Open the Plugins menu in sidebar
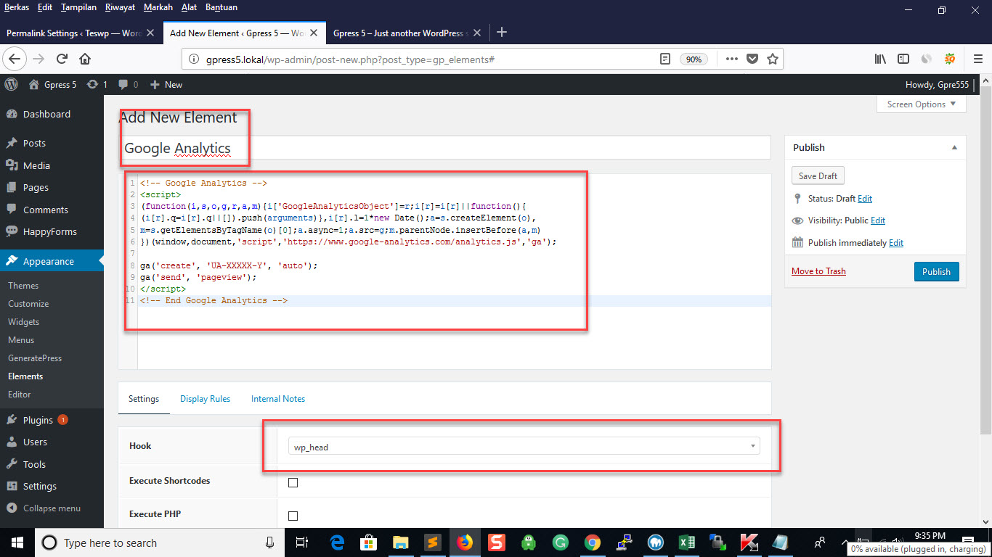 point(38,420)
